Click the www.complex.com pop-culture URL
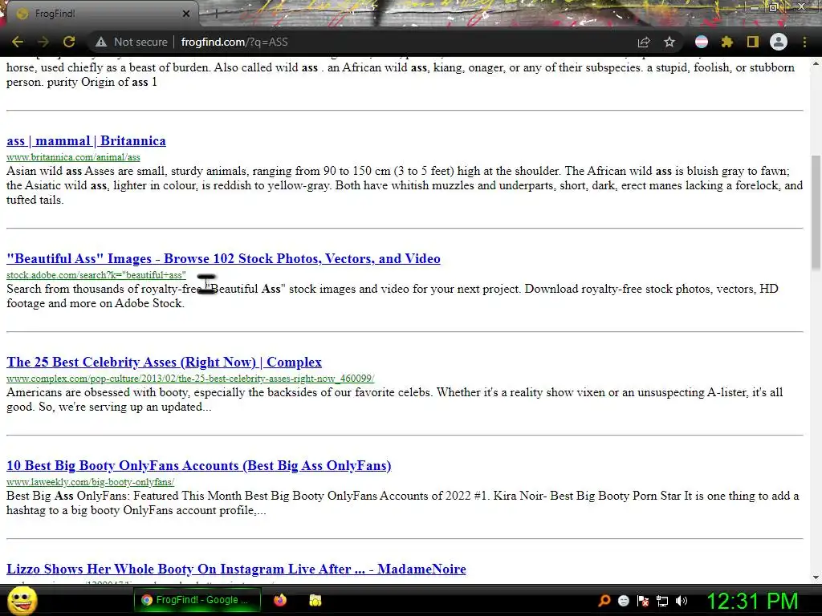This screenshot has width=822, height=616. pyautogui.click(x=190, y=379)
